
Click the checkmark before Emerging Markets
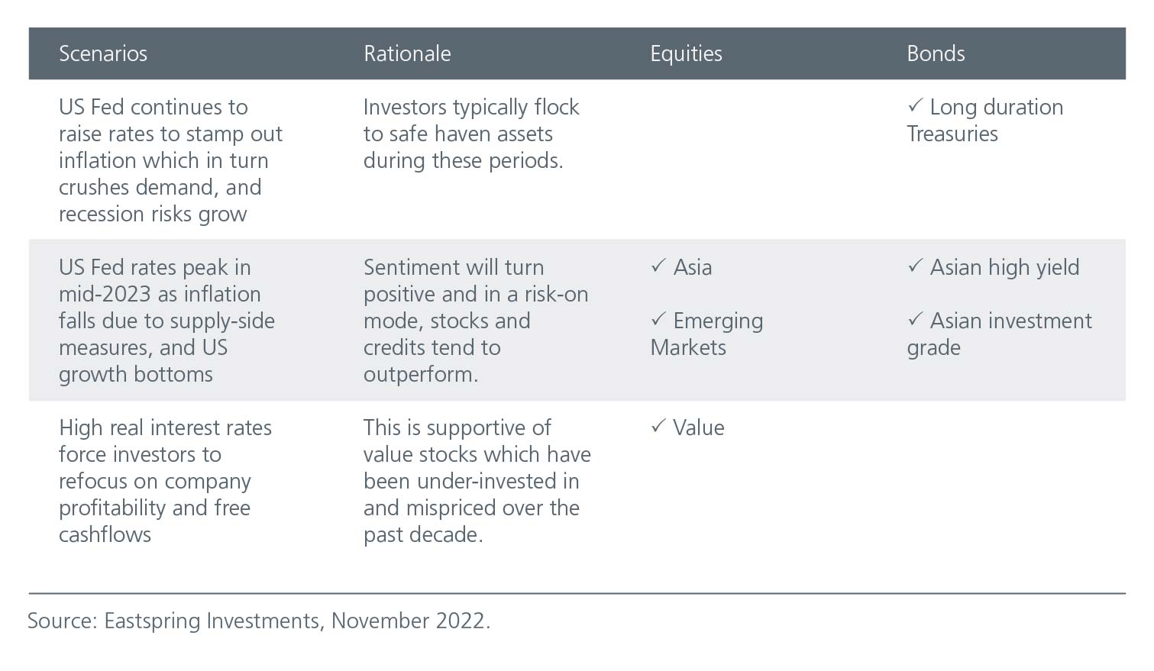(658, 319)
